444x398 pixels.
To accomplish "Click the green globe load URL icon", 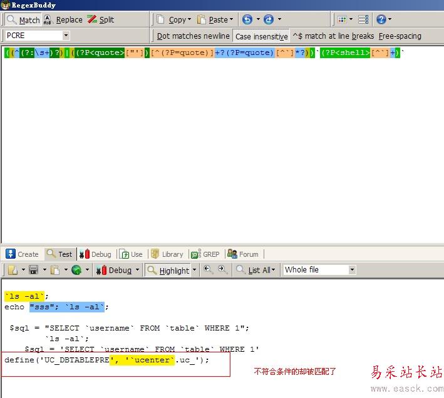I will (x=76, y=270).
